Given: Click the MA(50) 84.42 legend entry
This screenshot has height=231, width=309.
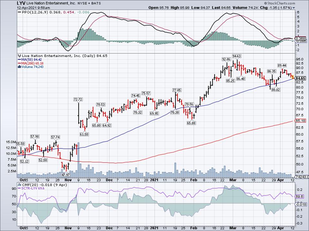Looking at the screenshot, I should click(31, 60).
